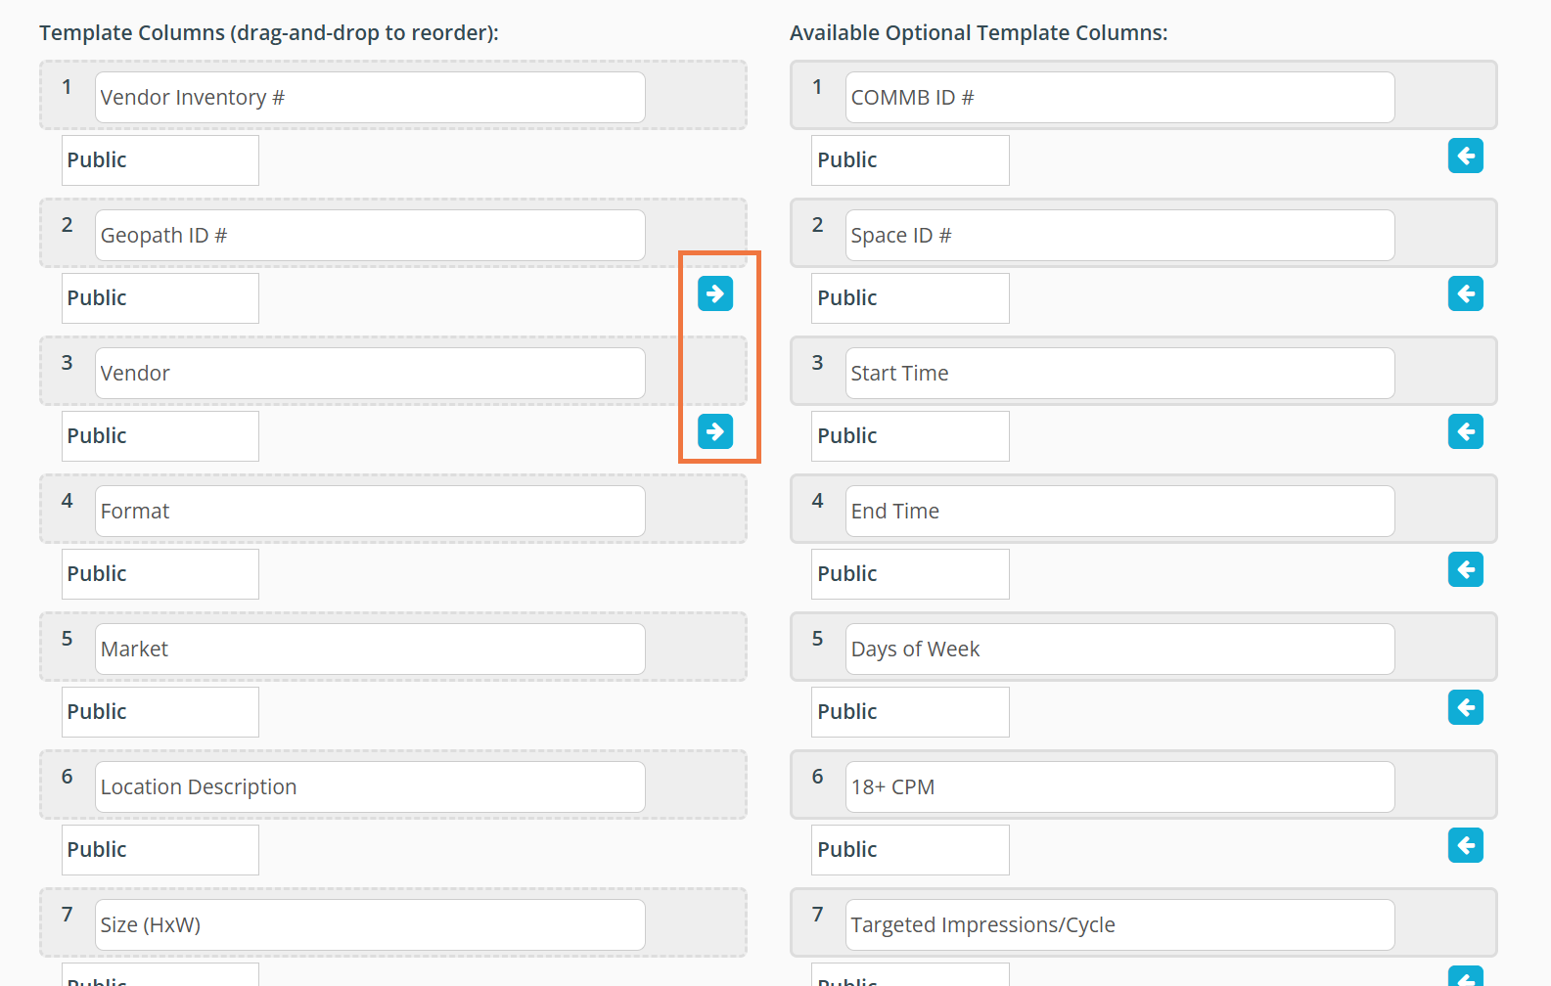Add Start Time column using left arrow
The width and height of the screenshot is (1551, 986).
point(1465,431)
